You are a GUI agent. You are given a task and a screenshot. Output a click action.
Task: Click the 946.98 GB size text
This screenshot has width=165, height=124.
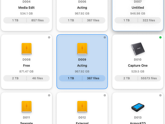point(138,13)
